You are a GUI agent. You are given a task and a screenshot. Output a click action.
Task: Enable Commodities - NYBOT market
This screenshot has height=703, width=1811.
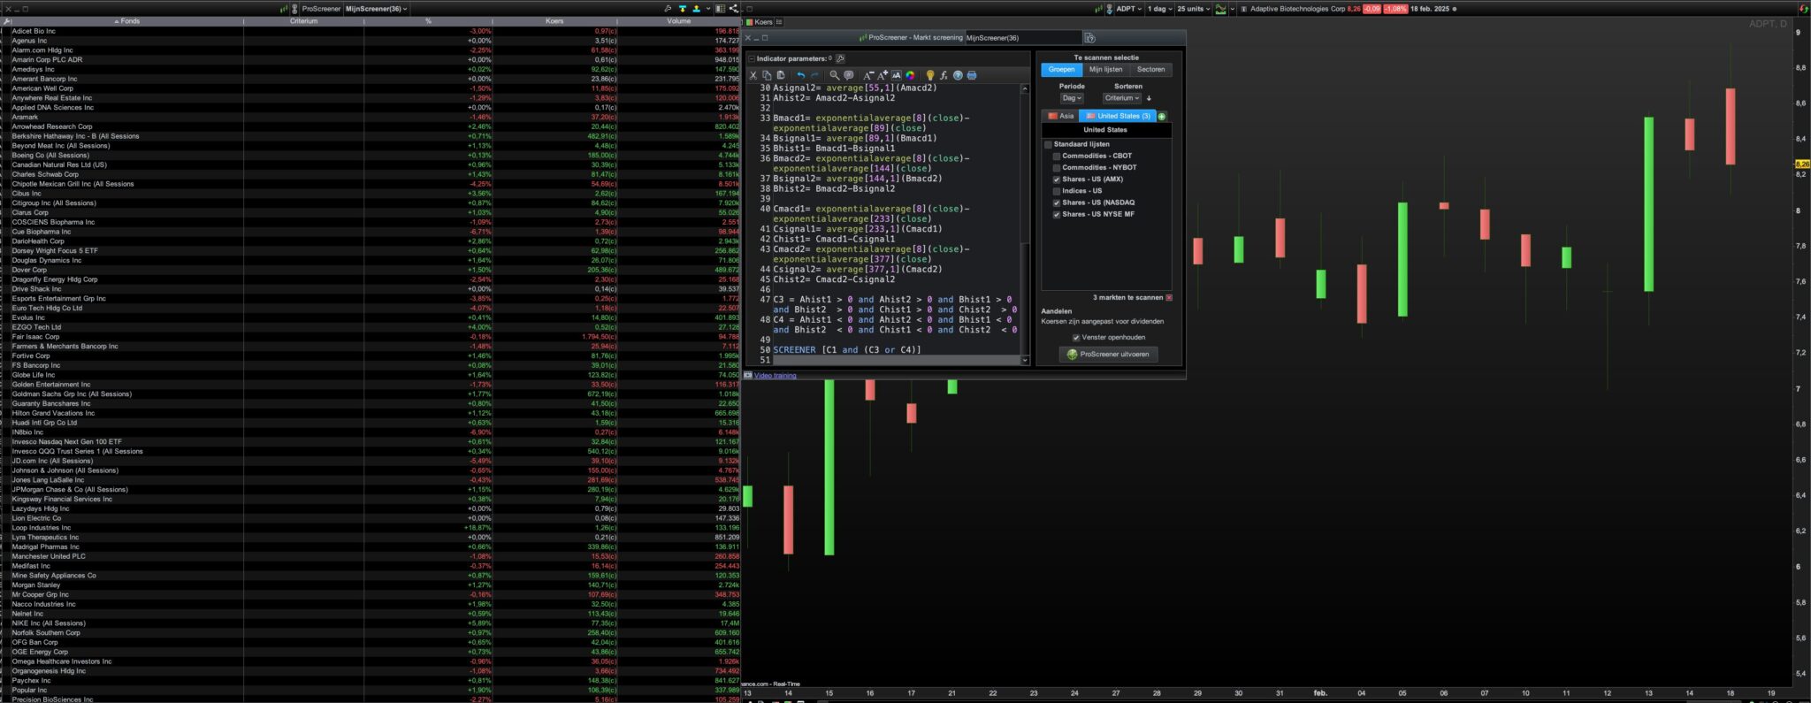point(1057,167)
